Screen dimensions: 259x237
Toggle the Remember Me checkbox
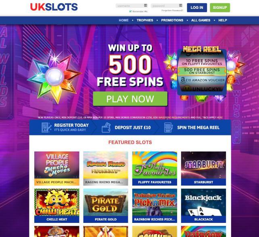tap(130, 11)
